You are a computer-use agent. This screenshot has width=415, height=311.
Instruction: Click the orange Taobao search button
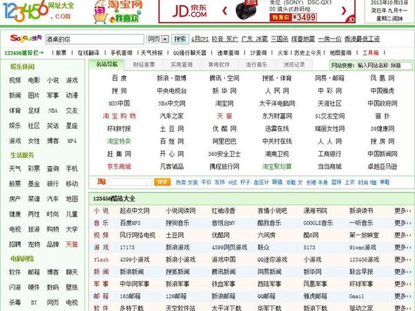pos(162,182)
